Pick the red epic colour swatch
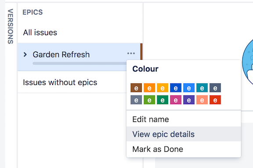 pos(215,100)
